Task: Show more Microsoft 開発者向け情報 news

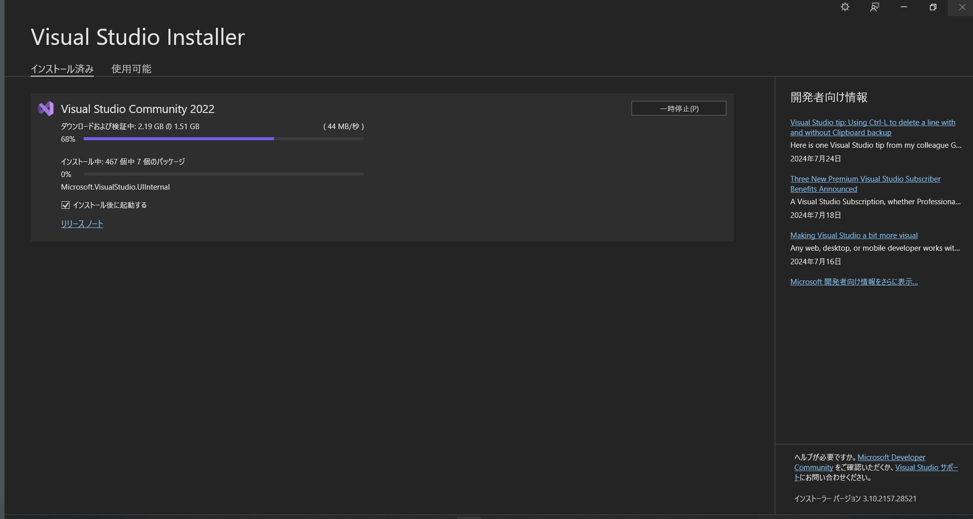Action: [x=853, y=282]
